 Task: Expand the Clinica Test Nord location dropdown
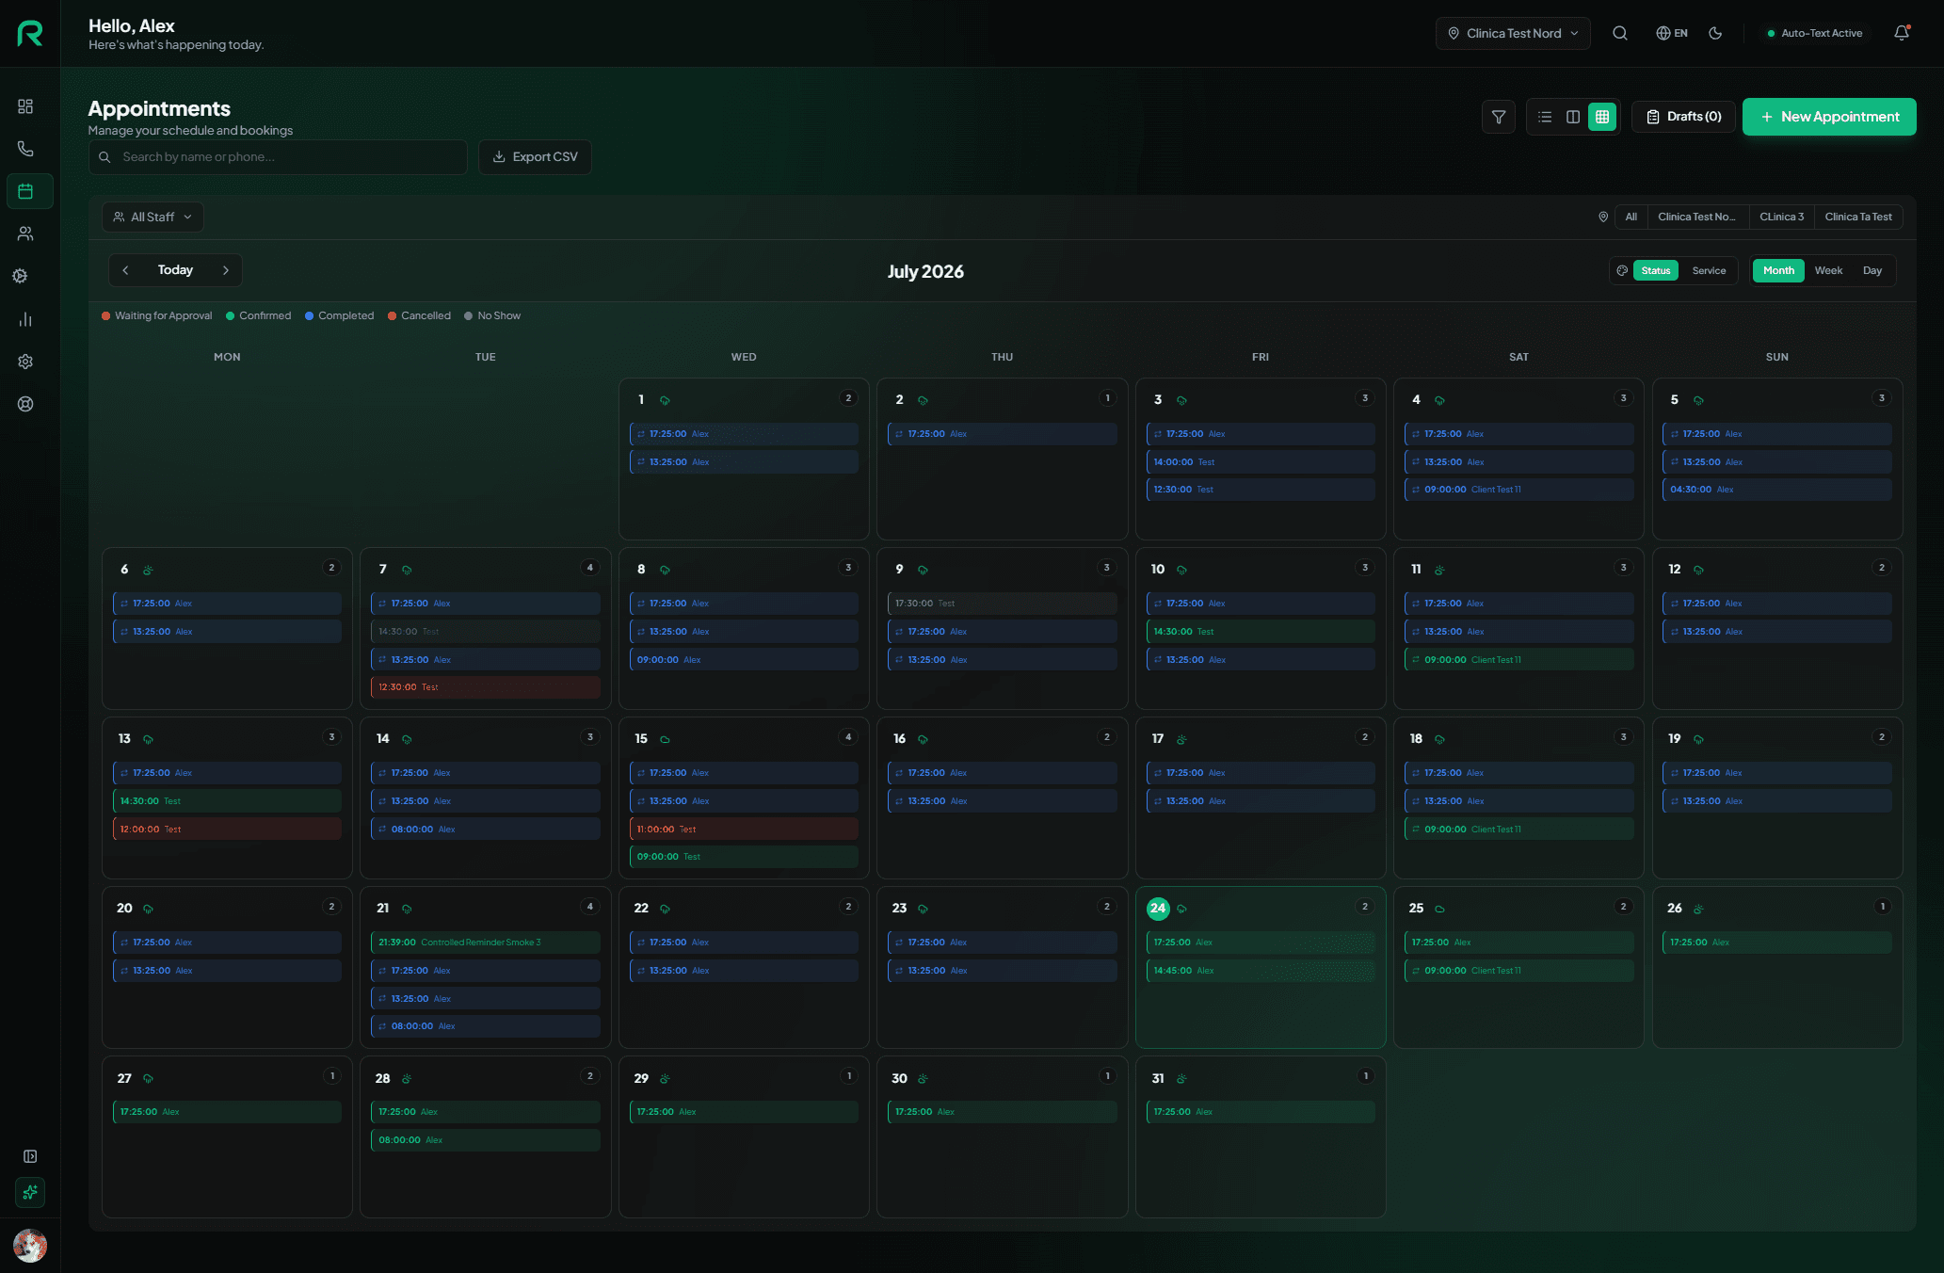click(1513, 33)
